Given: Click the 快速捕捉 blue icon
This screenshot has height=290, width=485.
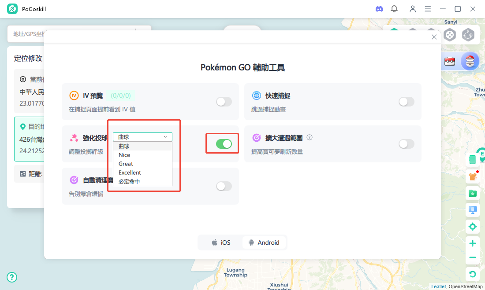Looking at the screenshot, I should pos(257,95).
